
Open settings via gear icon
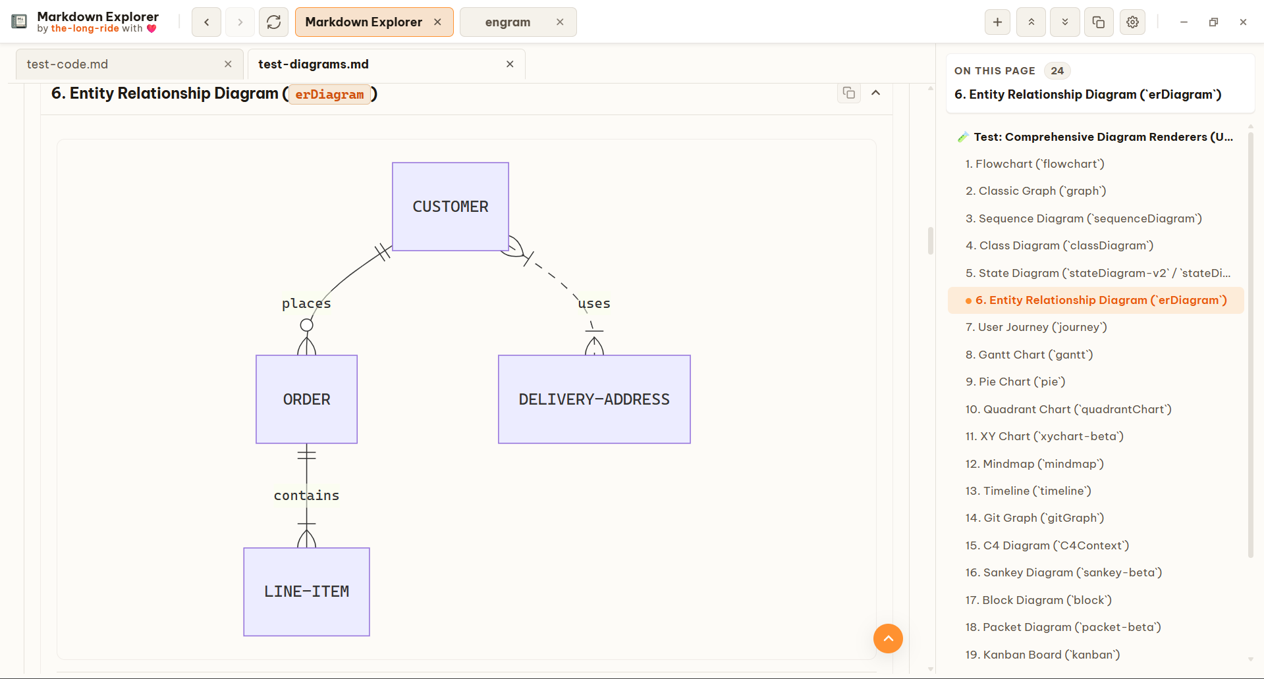[1132, 22]
